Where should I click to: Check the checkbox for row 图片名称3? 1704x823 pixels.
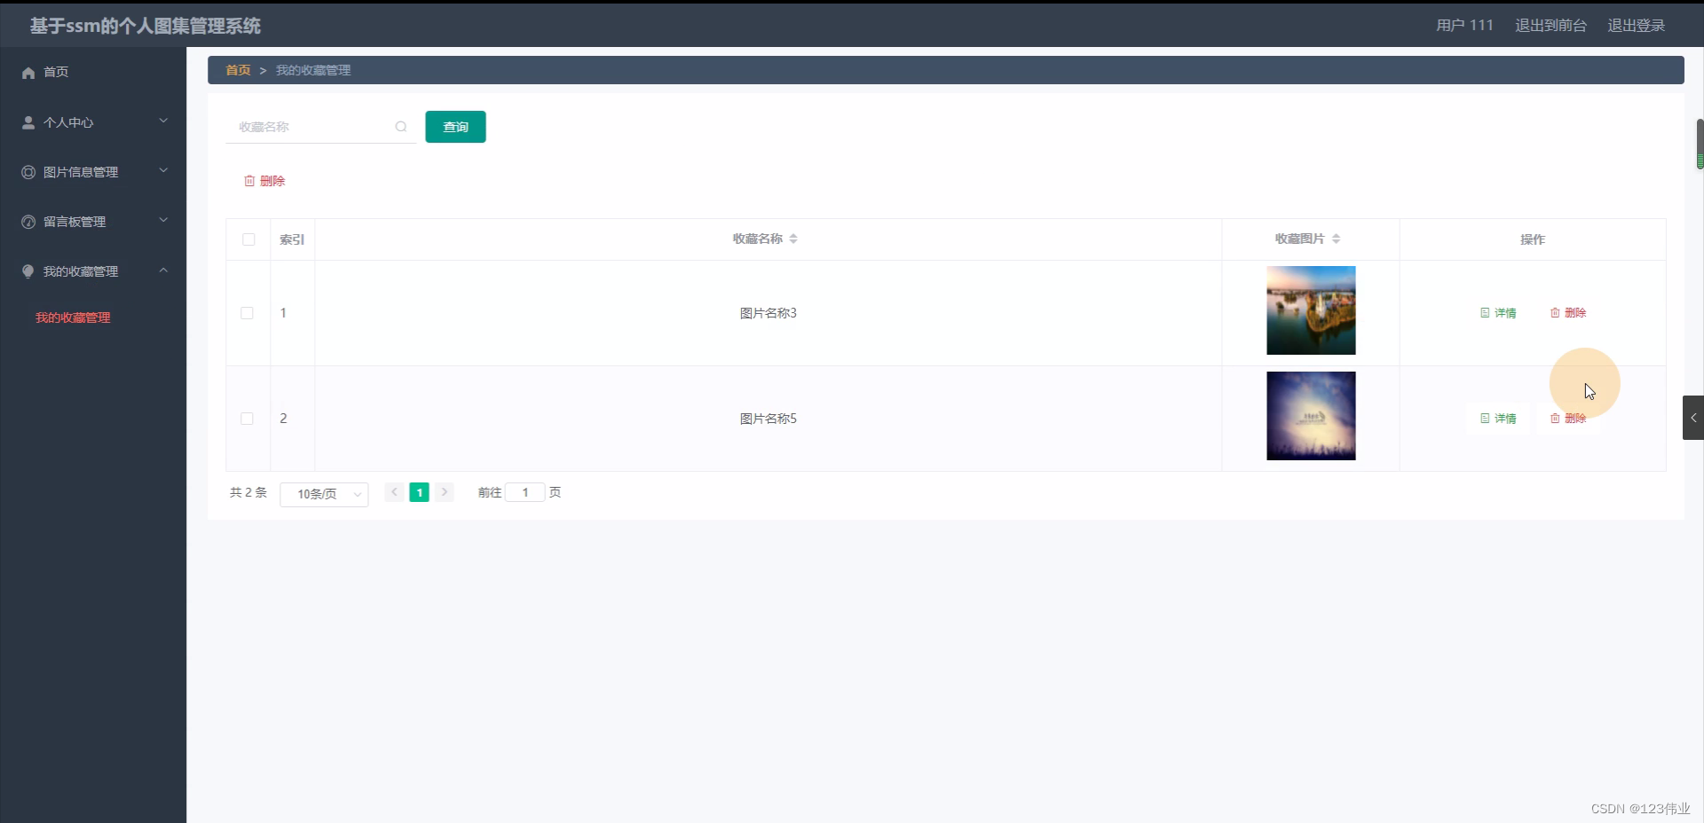pyautogui.click(x=246, y=312)
